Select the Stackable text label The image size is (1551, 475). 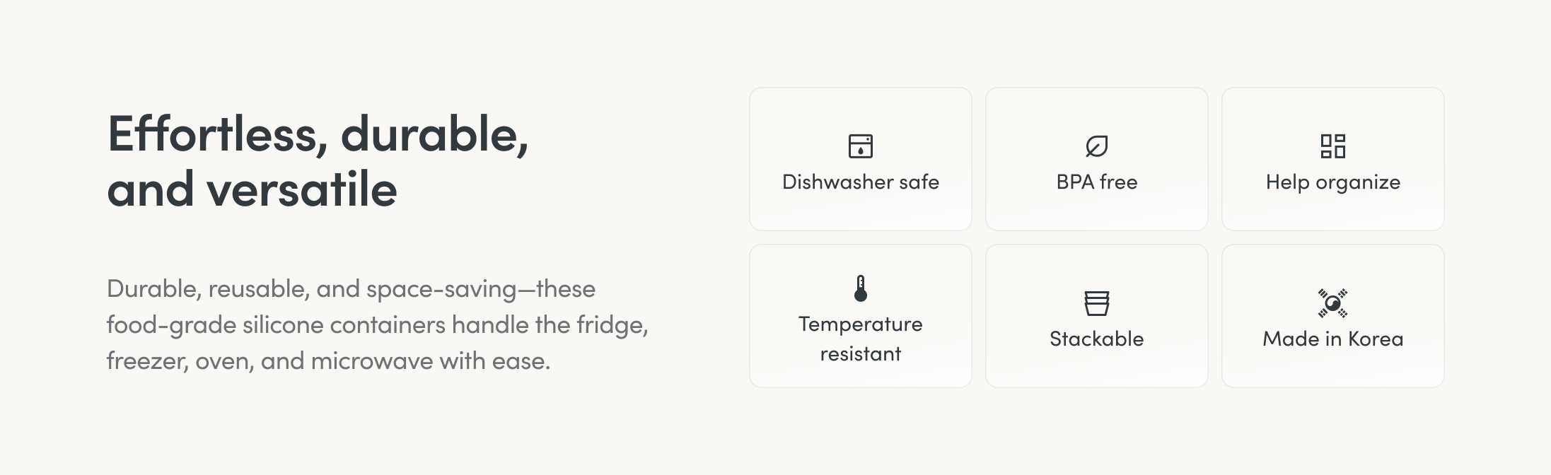point(1096,339)
